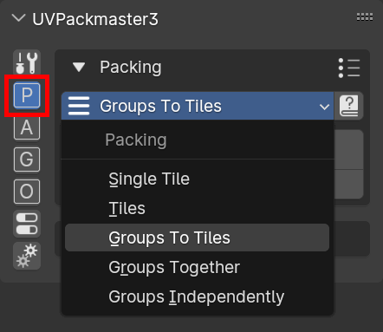Switch to the A tab icon
This screenshot has height=332, width=383.
27,127
